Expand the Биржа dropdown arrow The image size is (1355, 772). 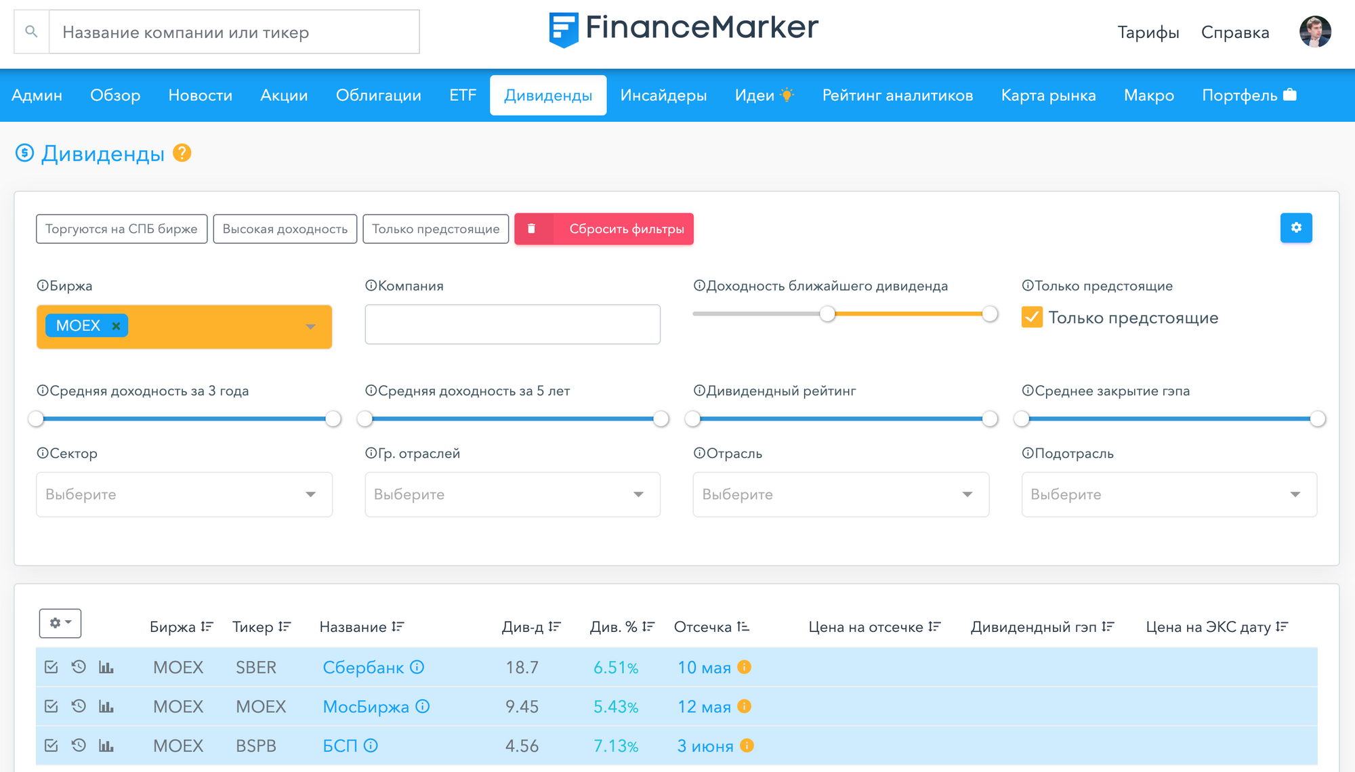310,327
